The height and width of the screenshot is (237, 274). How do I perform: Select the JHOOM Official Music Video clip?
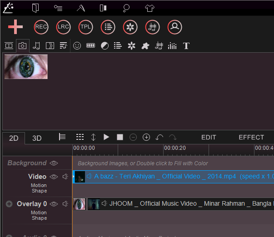tap(181, 204)
